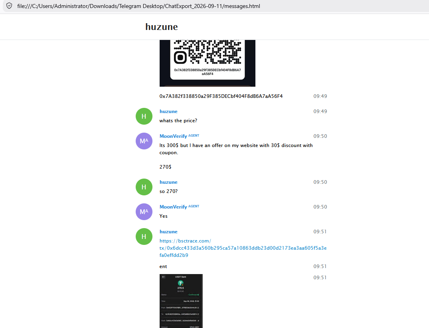
Task: Click wallet address text 0x7A382f338850a29F385DECbf404F8dB6A7aA56F4
Action: tap(221, 96)
